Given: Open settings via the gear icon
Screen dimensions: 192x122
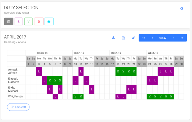Looking at the screenshot, I should click(182, 8).
